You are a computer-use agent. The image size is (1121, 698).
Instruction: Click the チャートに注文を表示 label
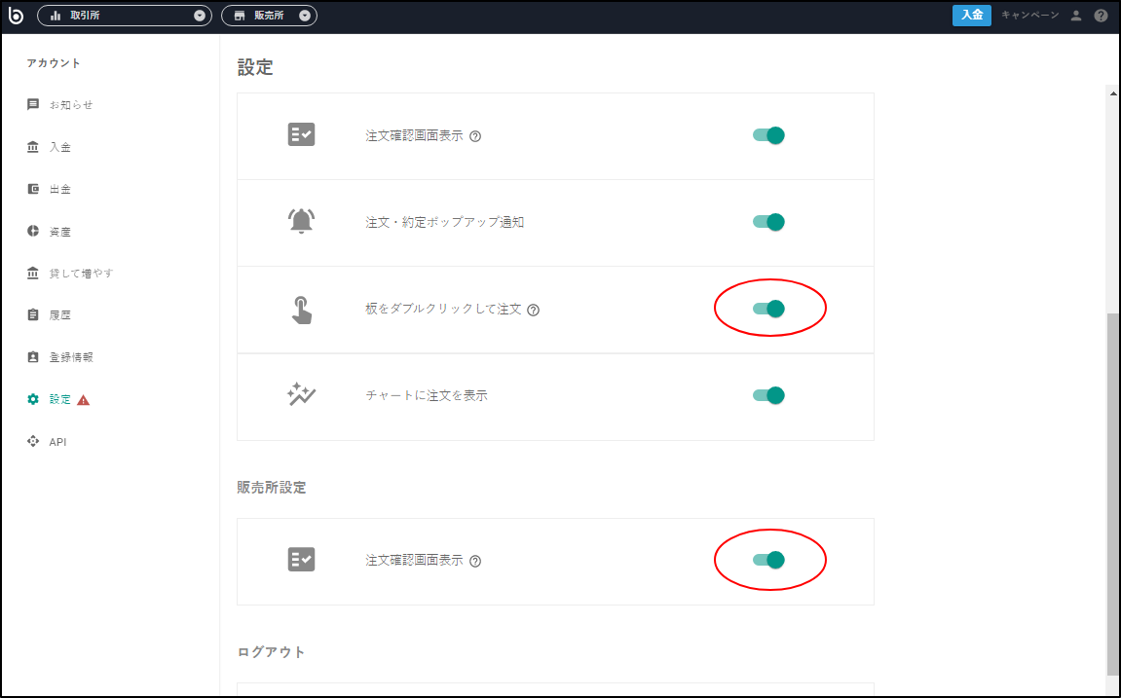[426, 395]
